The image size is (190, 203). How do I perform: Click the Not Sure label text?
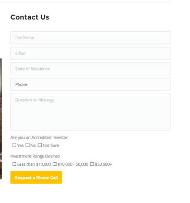(51, 145)
